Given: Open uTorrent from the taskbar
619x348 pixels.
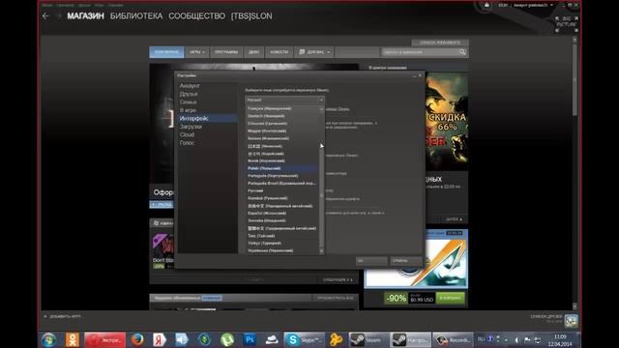Looking at the screenshot, I should click(x=227, y=339).
